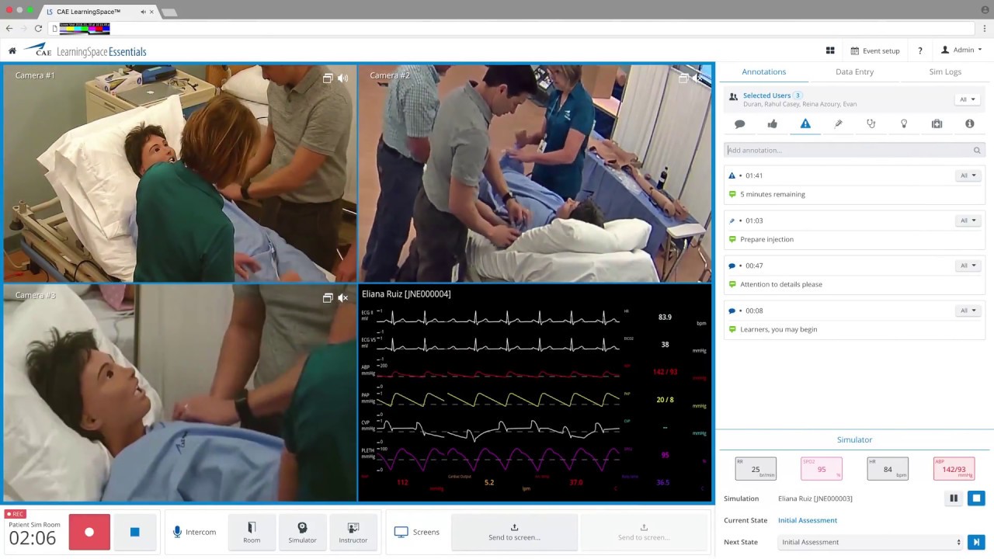The width and height of the screenshot is (994, 559).
Task: Toggle the Simulator intercom button
Action: (302, 532)
